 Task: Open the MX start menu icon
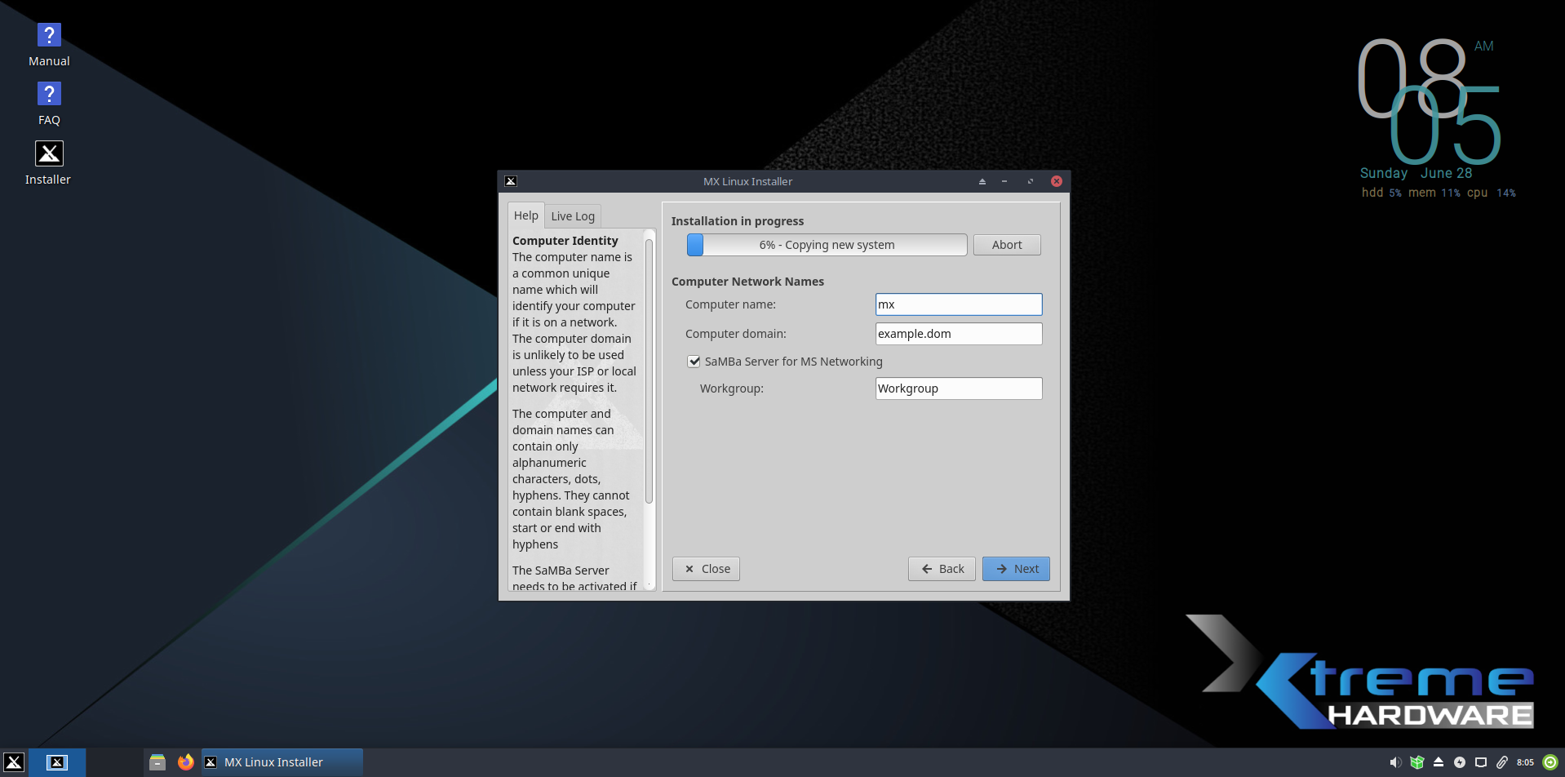pos(14,762)
